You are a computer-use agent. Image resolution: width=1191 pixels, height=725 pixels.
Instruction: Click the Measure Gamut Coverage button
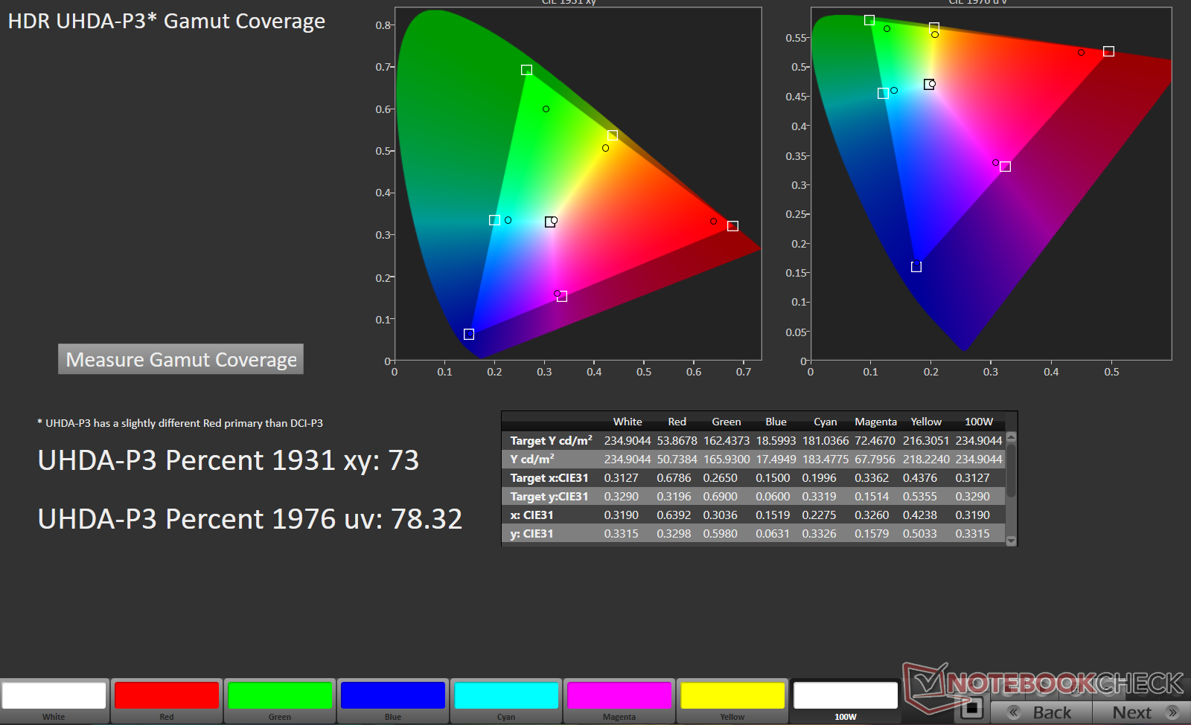point(181,359)
